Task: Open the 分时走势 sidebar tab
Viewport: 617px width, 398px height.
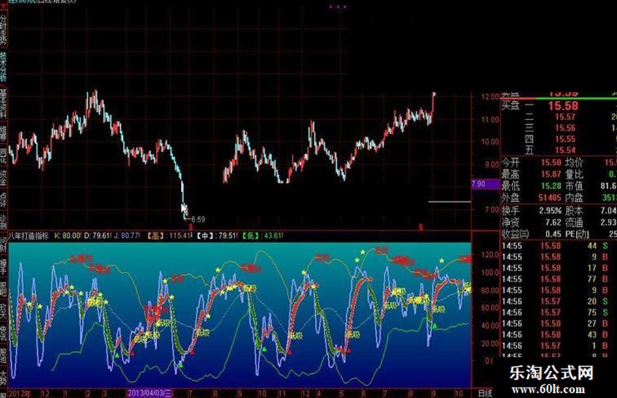Action: click(3, 29)
